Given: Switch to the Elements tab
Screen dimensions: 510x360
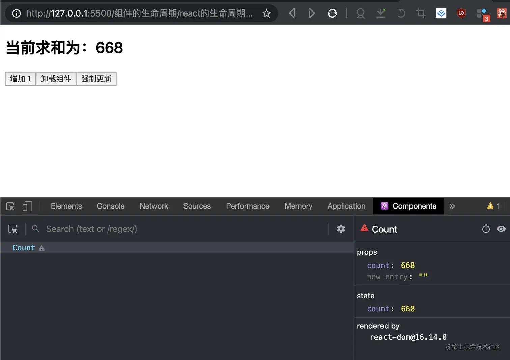Looking at the screenshot, I should pyautogui.click(x=66, y=206).
